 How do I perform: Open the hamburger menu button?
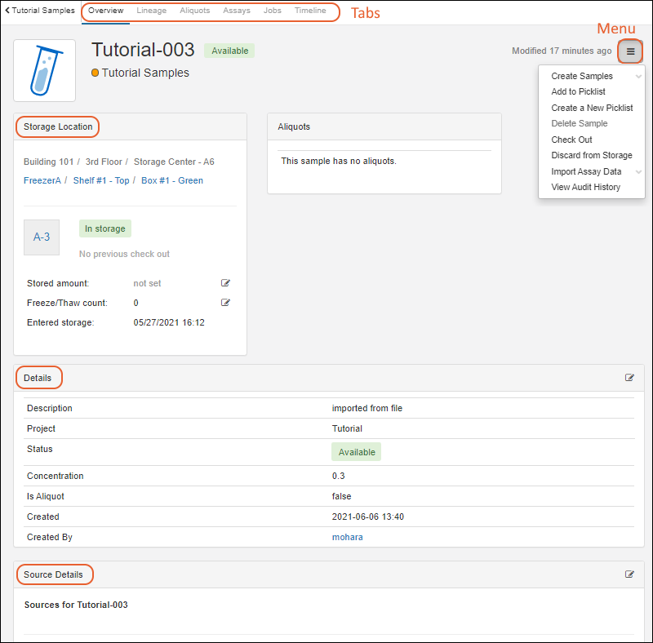629,51
